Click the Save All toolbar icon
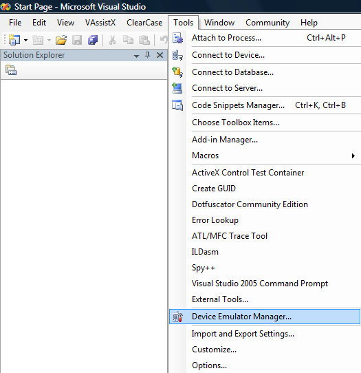The image size is (361, 373). pos(92,40)
